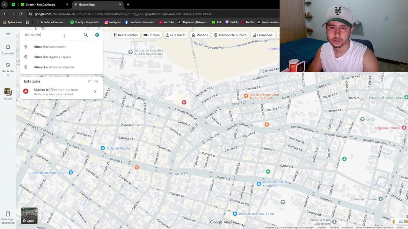Open the Kick bookmark

217,22
